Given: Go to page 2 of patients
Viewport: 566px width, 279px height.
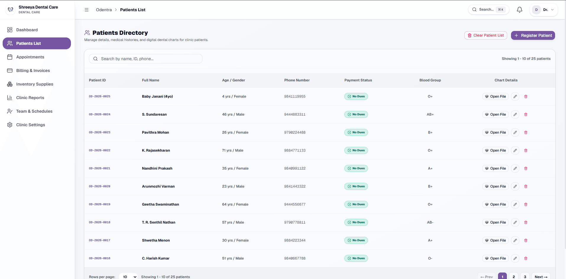Looking at the screenshot, I should point(514,276).
